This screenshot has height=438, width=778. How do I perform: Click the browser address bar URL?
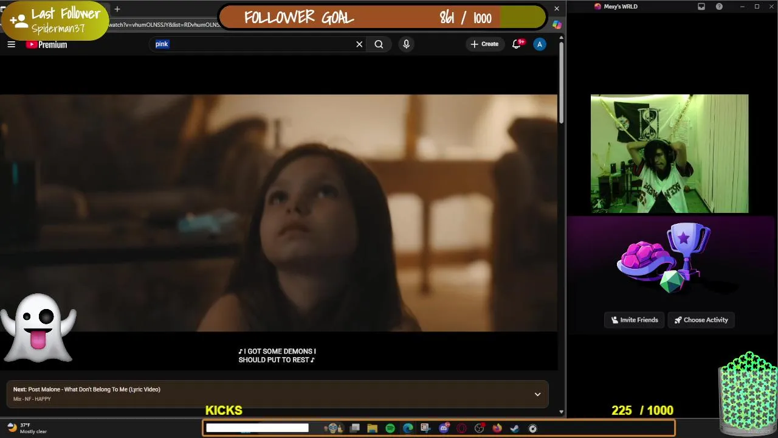(164, 25)
